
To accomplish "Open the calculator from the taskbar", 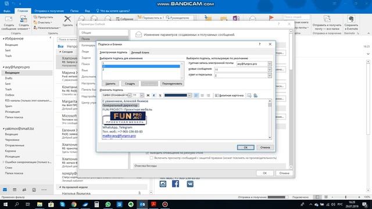I will (96, 204).
